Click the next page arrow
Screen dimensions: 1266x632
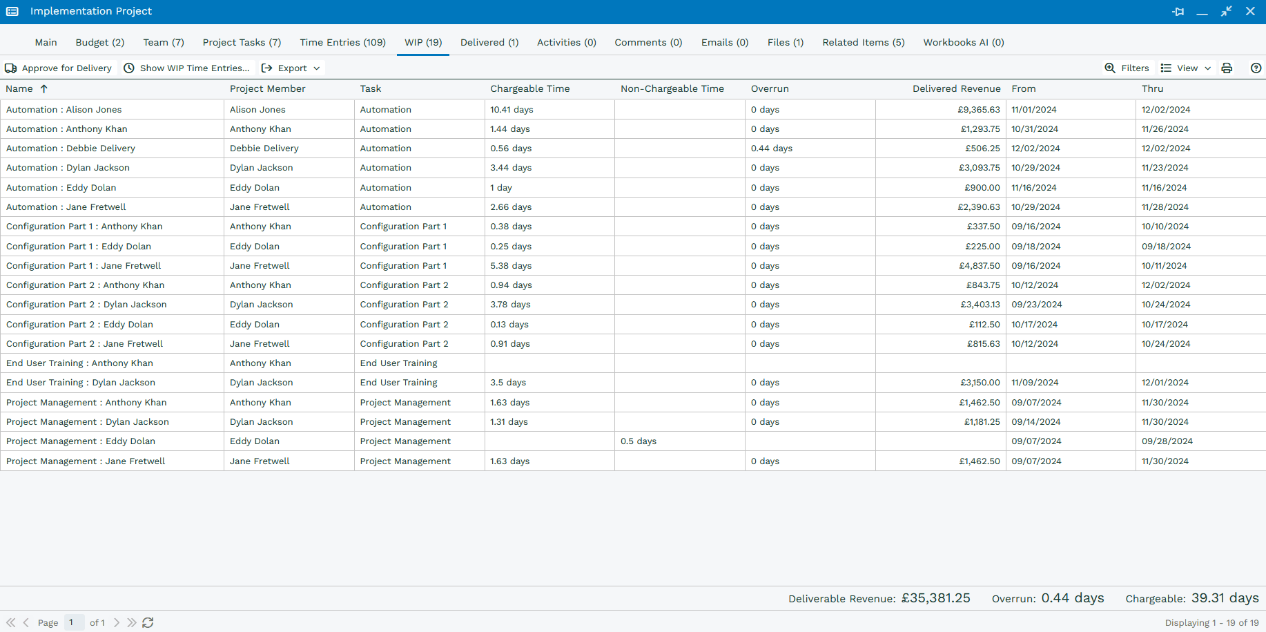pos(117,622)
